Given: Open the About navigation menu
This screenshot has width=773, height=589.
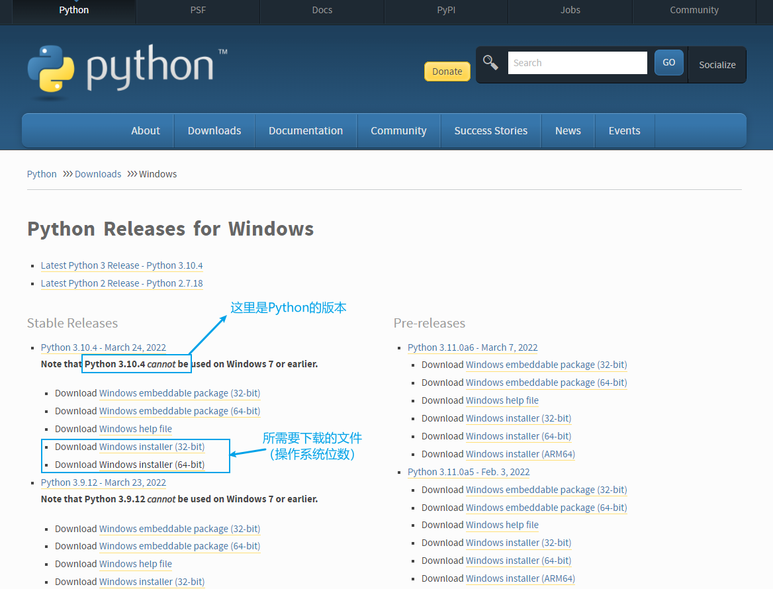Looking at the screenshot, I should 146,130.
